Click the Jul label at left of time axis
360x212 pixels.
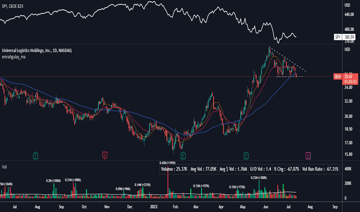(x=14, y=207)
